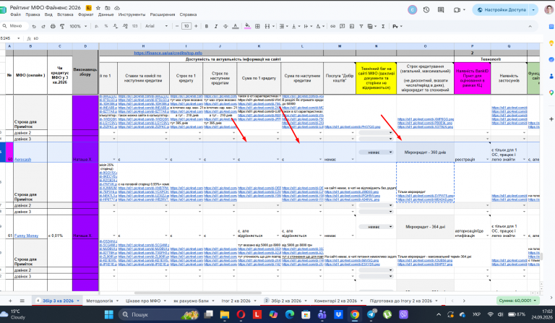
Task: Open the Сумма: 60,0001 summary dropdown
Action: [517, 301]
